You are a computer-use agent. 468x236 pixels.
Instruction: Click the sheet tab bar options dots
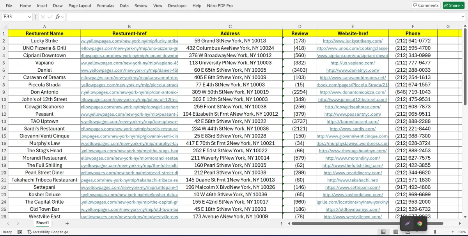coord(282,224)
